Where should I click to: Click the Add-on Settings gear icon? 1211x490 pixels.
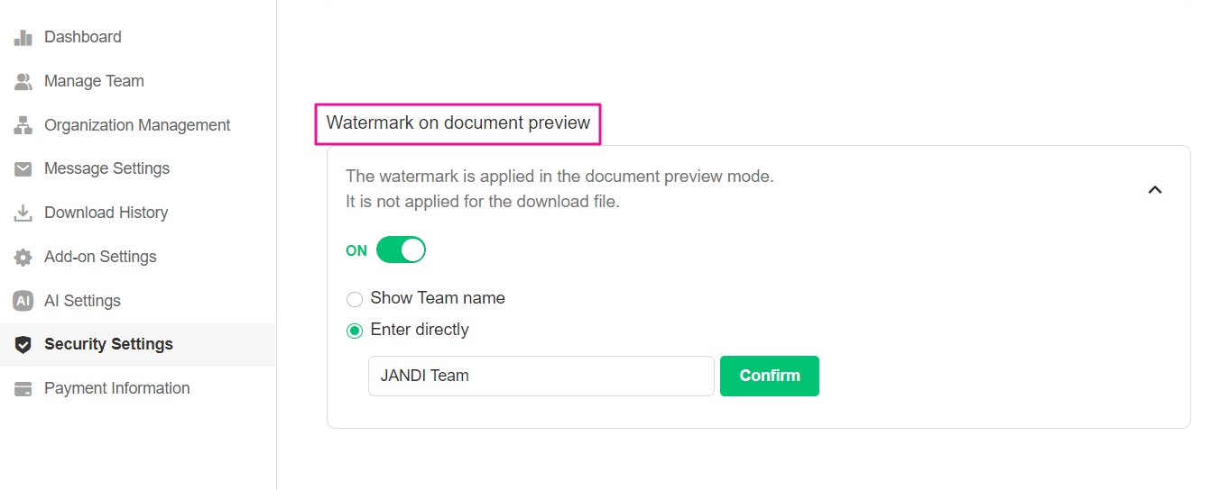click(23, 258)
